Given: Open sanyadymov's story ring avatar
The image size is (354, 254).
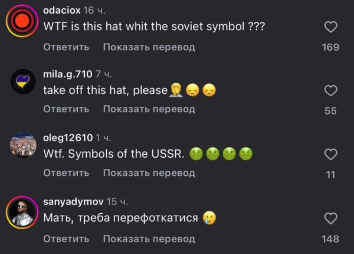Looking at the screenshot, I should point(22,213).
